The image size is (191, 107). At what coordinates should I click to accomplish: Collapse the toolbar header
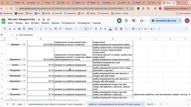(x=186, y=29)
